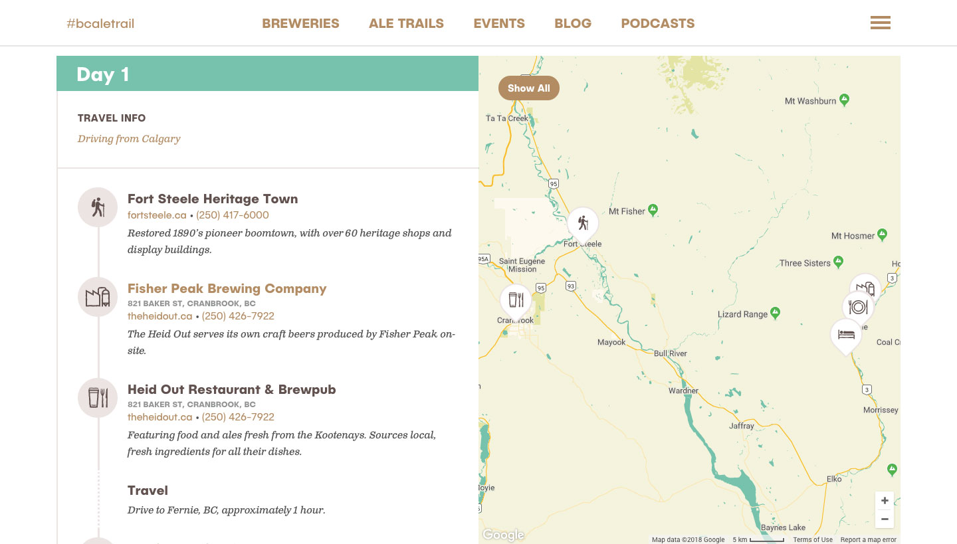Zoom in on the map

point(885,501)
